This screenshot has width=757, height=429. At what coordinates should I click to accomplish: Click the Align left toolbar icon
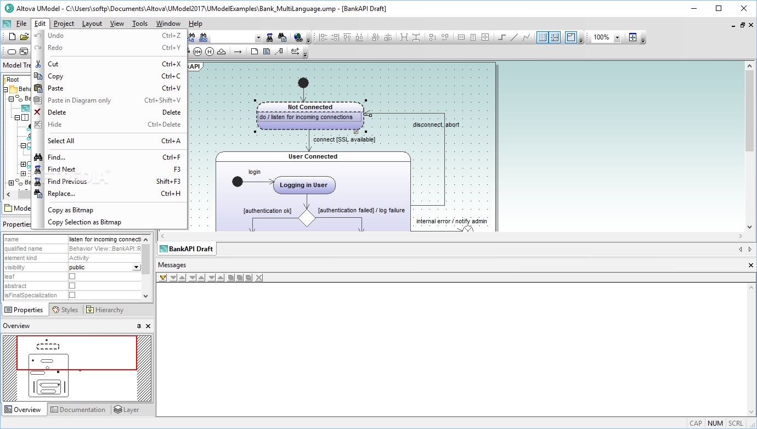(323, 37)
